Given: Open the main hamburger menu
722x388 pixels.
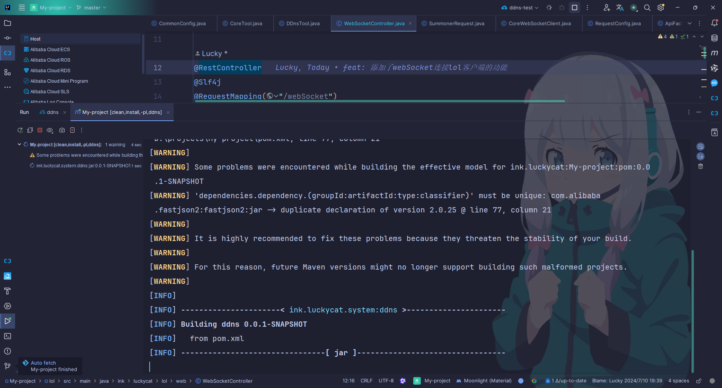Looking at the screenshot, I should [x=22, y=8].
